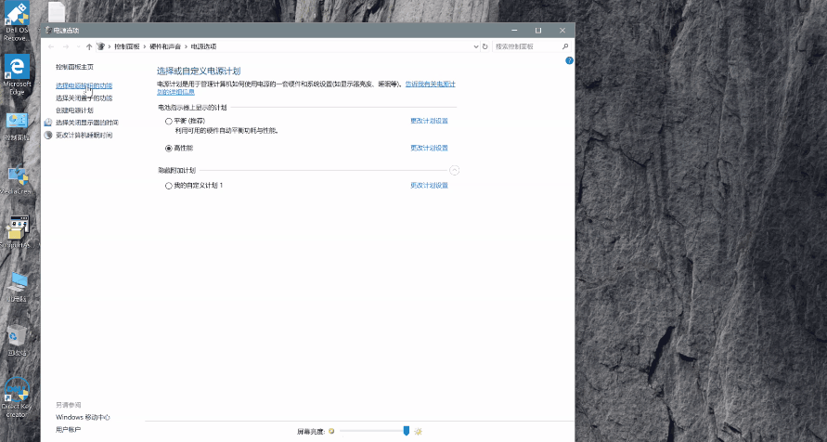Expand chevron after 硬件和声音 breadcrumb

click(x=187, y=46)
